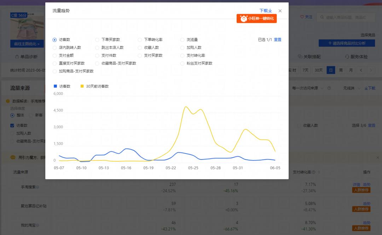Click the 关联搭配 icon

(300, 57)
